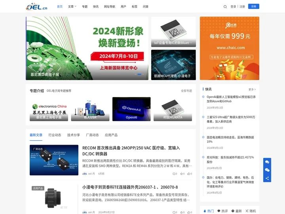Click oel-月 author name on RECOM article
Image resolution: width=285 pixels, height=214 pixels.
[x=91, y=174]
